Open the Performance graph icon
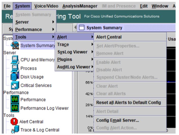 pos(15,100)
